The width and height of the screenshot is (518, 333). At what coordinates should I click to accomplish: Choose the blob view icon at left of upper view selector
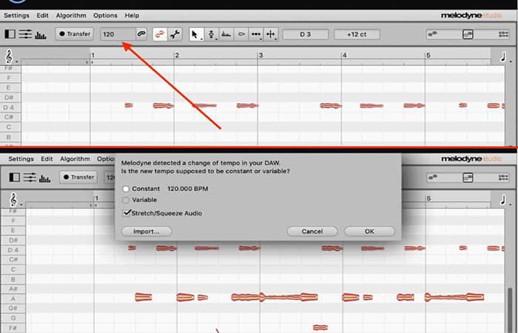point(431,34)
